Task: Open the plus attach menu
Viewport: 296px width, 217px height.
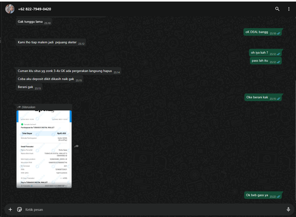Action: tap(10, 209)
